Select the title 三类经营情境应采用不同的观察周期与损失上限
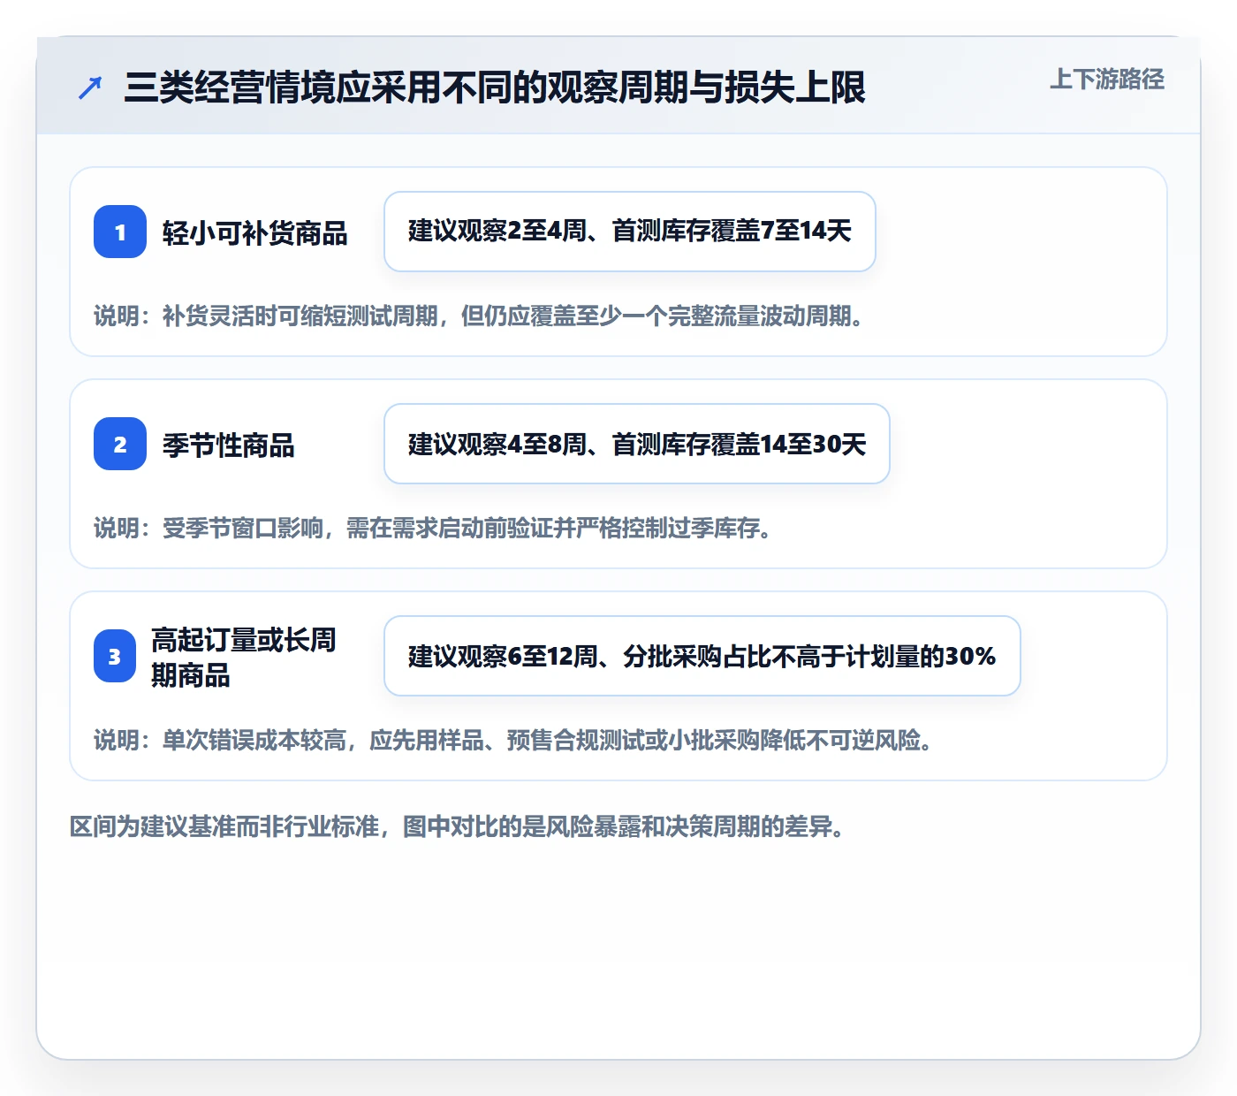Screen dimensions: 1237x1096 (x=495, y=88)
